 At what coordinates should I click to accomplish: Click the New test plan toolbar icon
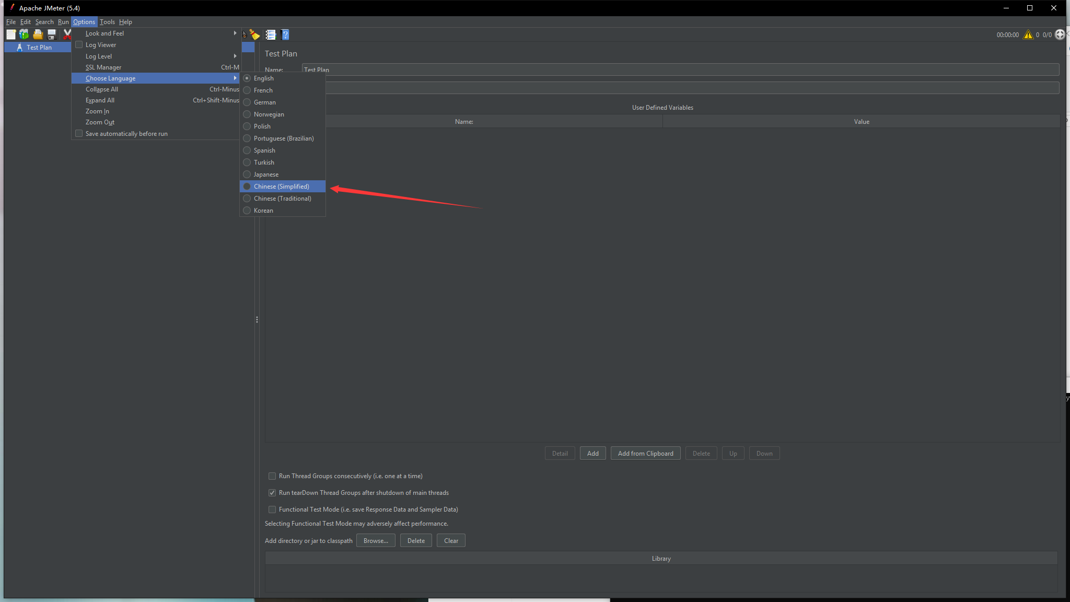11,34
